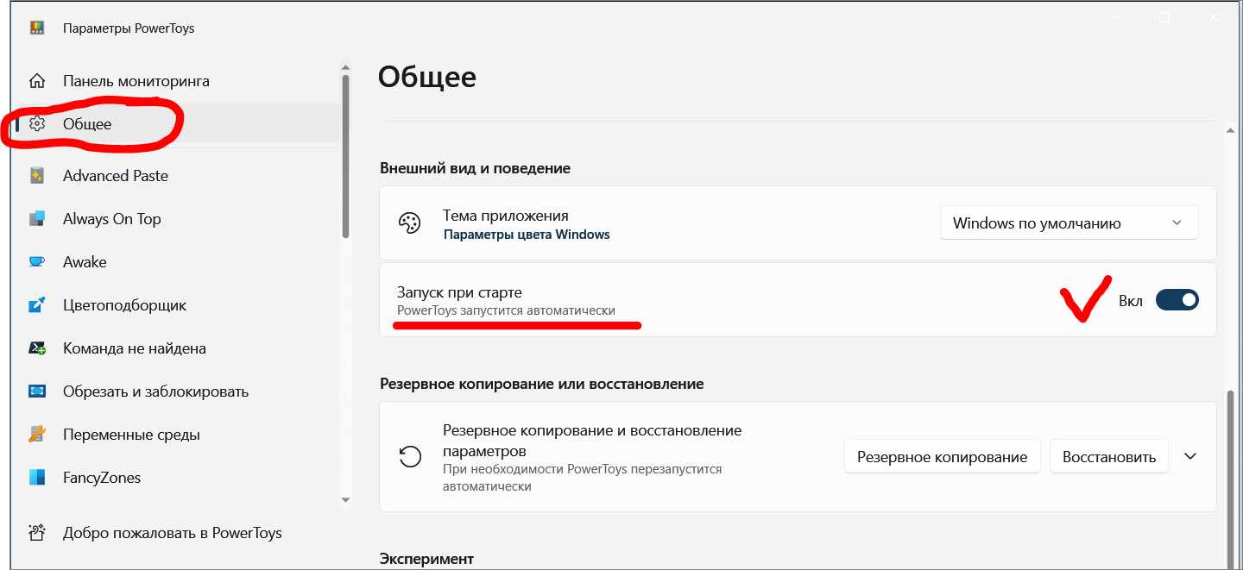The width and height of the screenshot is (1243, 570).
Task: Click the Параметры PowerToys window title
Action: tap(129, 28)
